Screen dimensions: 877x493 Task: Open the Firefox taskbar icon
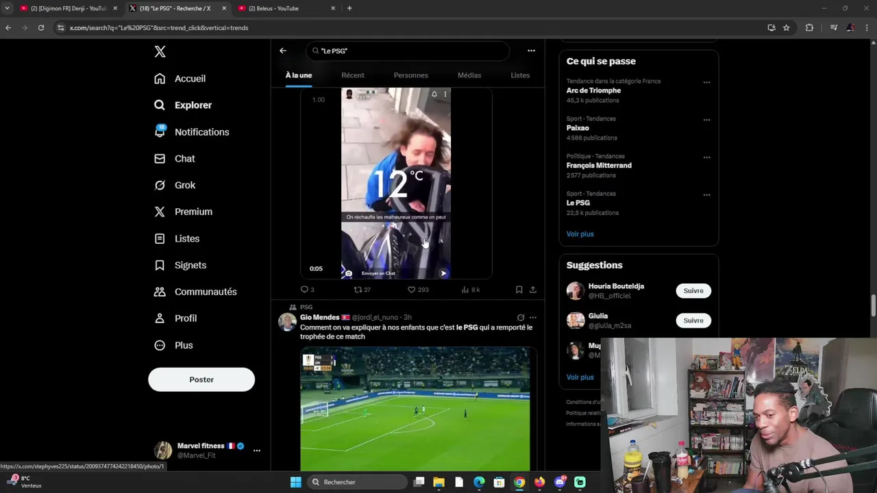point(540,482)
